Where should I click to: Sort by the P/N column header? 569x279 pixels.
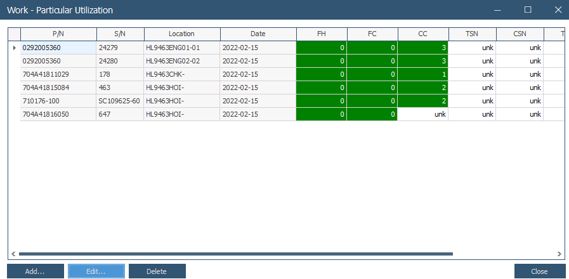tap(58, 34)
